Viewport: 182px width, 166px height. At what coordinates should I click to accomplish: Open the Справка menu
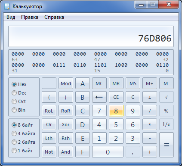point(54,17)
